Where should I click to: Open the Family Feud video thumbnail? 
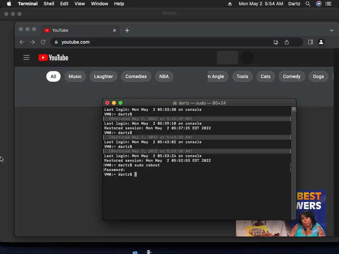281,213
